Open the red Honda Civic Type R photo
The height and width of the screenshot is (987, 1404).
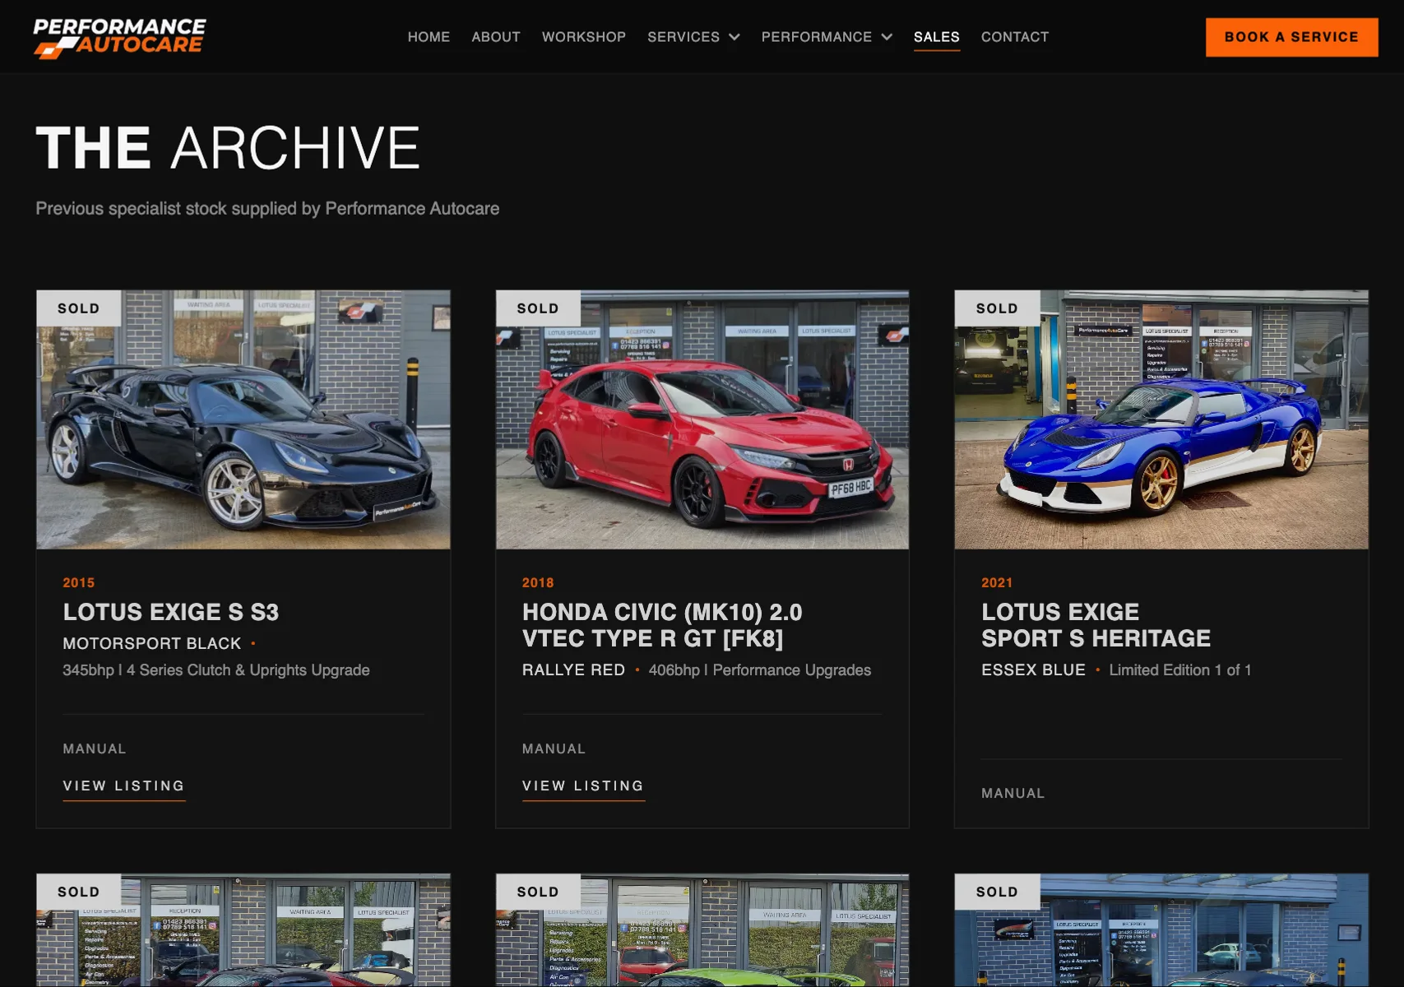[702, 419]
